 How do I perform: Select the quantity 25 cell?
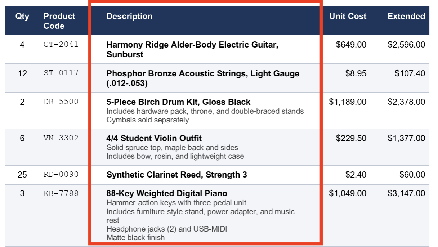point(22,175)
